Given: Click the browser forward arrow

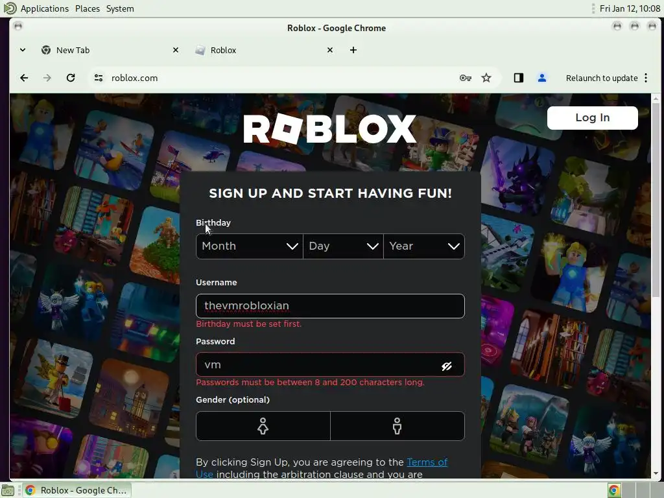Looking at the screenshot, I should pos(47,78).
